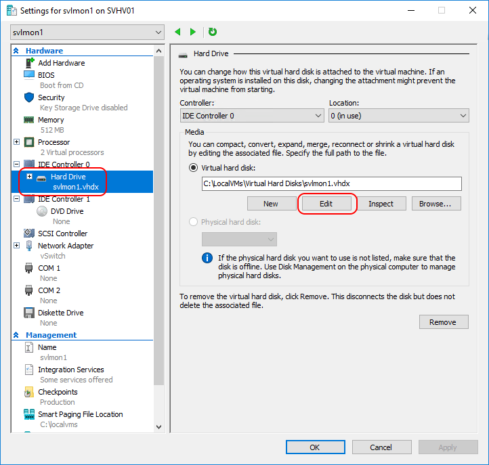Click the Security shield icon
The image size is (489, 465).
click(x=29, y=97)
